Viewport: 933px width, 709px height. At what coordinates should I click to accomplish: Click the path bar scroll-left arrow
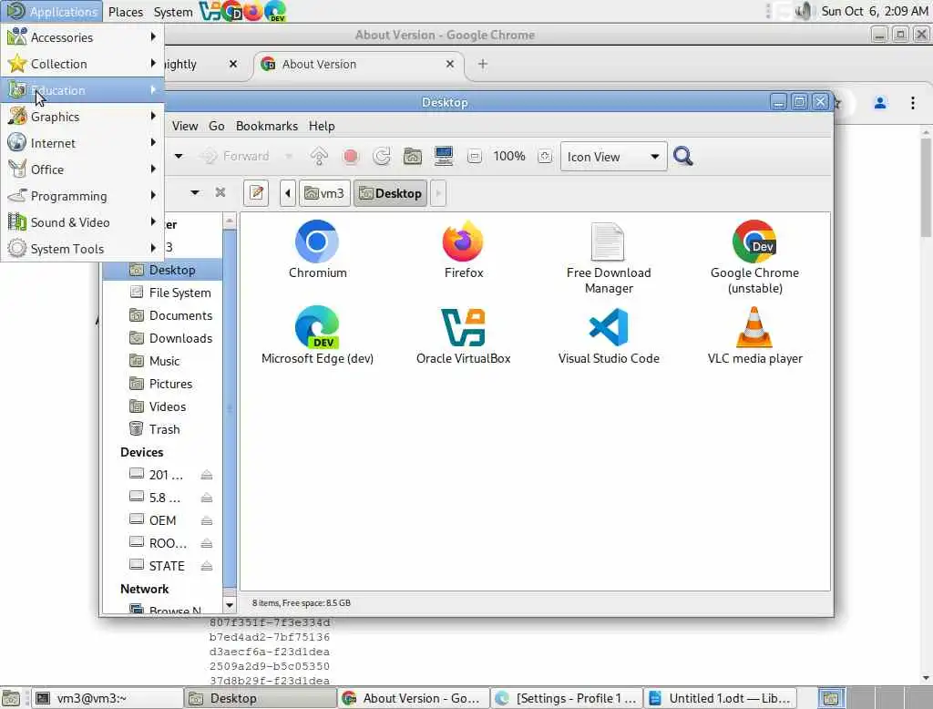click(x=288, y=193)
